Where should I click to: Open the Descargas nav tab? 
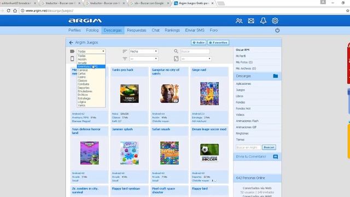(x=113, y=30)
